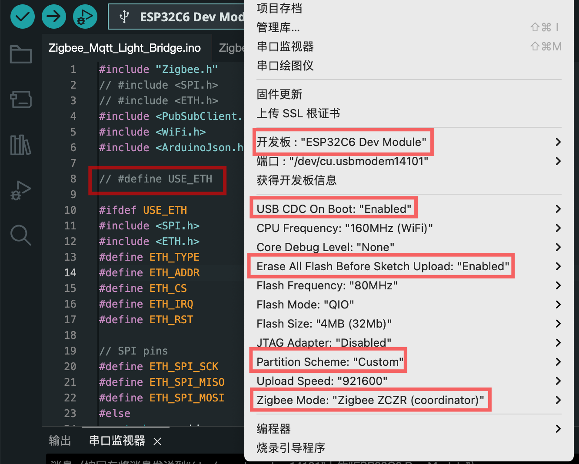The height and width of the screenshot is (464, 579).
Task: Click the #define ETH_SPI_MISO line
Action: [162, 382]
